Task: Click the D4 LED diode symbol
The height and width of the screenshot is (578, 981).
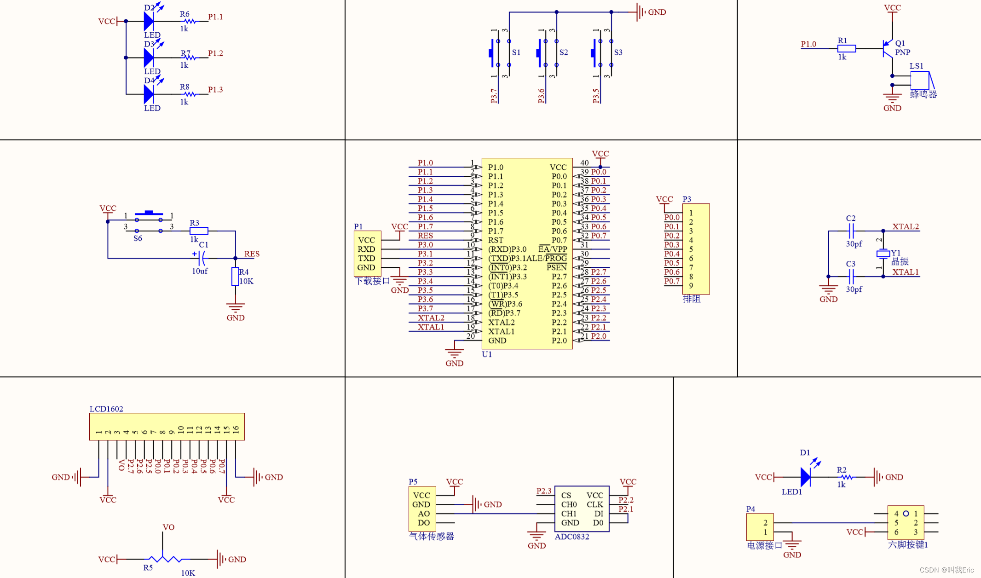Action: coord(149,94)
